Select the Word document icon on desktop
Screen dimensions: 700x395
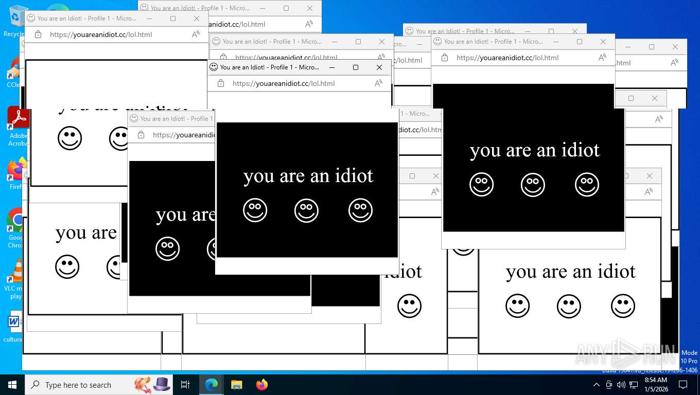click(x=13, y=327)
